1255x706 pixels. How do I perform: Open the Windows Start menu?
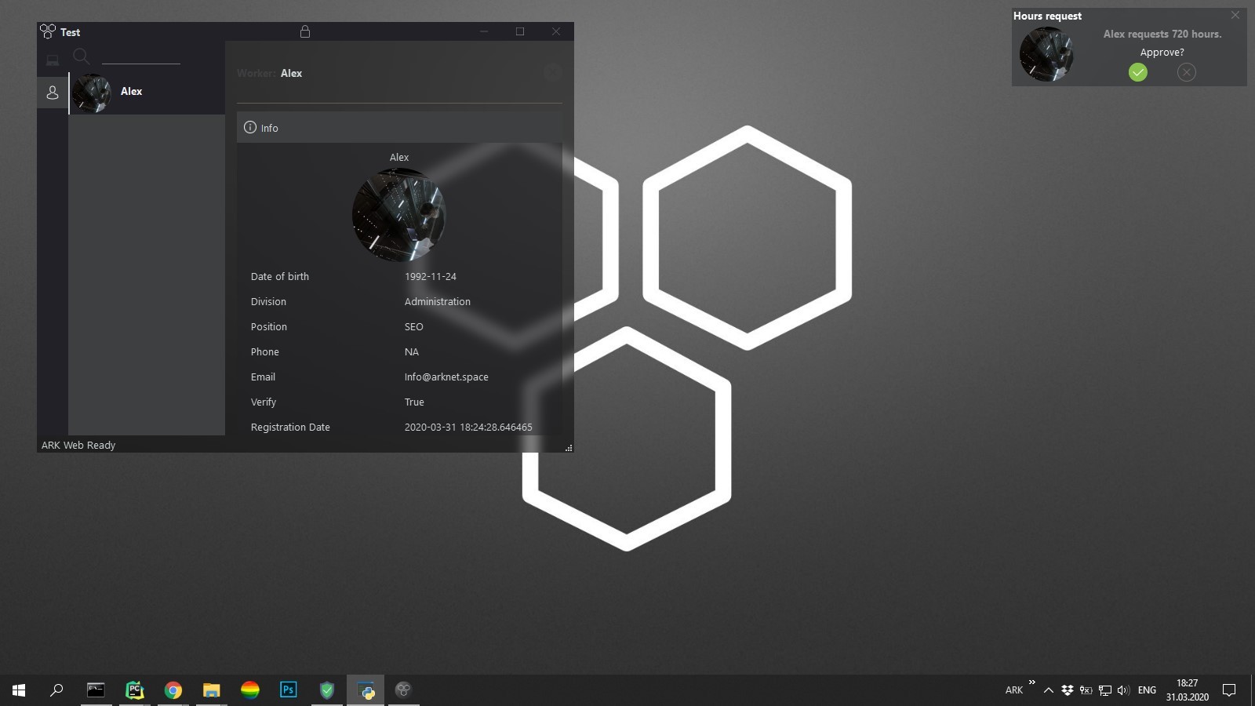click(19, 690)
